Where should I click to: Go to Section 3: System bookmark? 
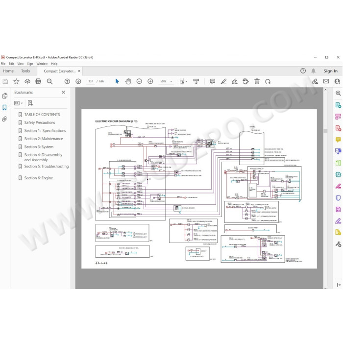click(39, 147)
